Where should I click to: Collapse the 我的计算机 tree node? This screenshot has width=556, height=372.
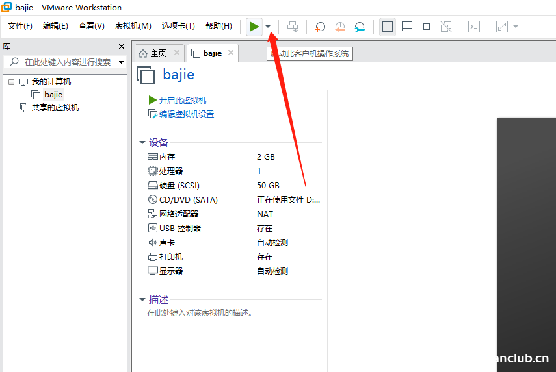(11, 82)
